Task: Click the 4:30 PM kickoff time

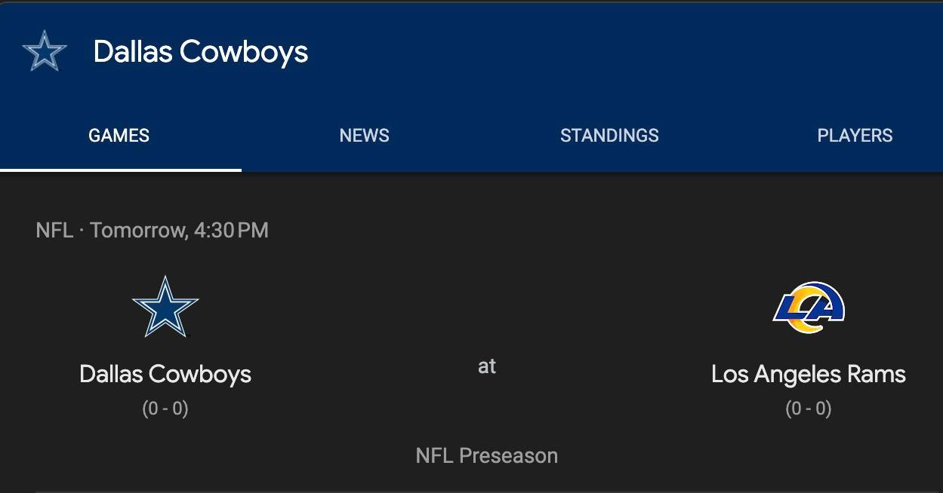Action: (231, 230)
